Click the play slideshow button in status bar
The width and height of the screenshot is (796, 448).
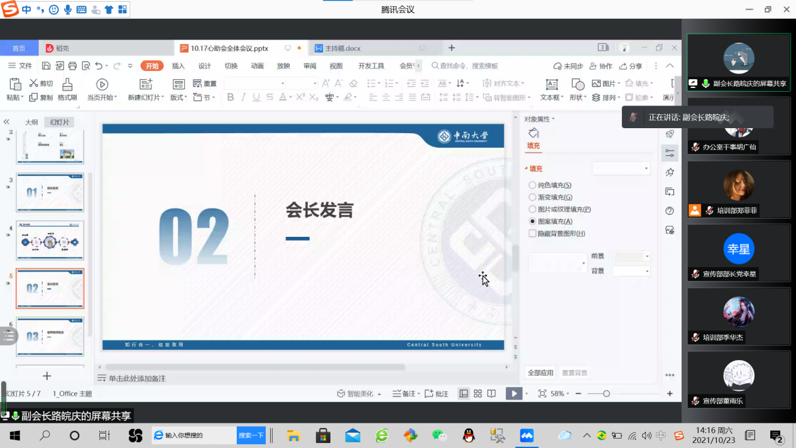tap(513, 393)
